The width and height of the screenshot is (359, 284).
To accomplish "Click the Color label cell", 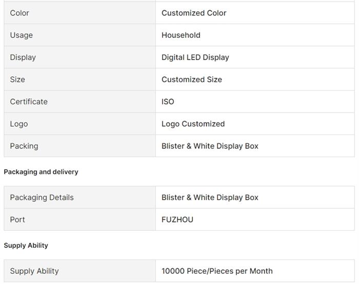I will (x=19, y=13).
